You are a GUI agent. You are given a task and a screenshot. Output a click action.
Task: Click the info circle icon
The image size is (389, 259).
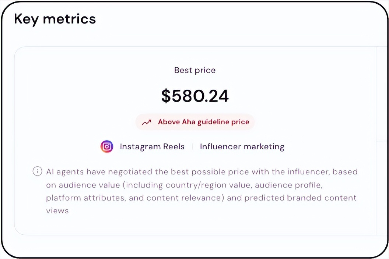click(x=37, y=171)
